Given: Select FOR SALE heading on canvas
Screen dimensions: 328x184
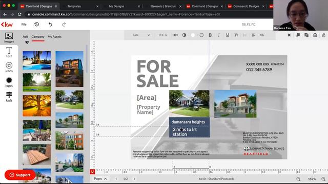Looking at the screenshot, I should [158, 74].
